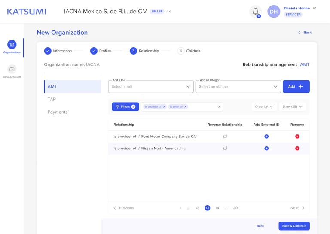Click the AMT label beside Relationship management
The width and height of the screenshot is (330, 234).
[305, 64]
